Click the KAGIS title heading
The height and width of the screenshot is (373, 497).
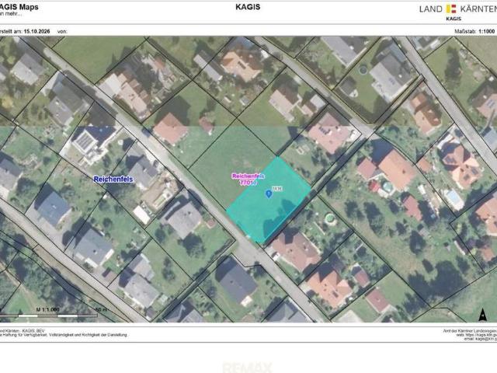(x=248, y=7)
